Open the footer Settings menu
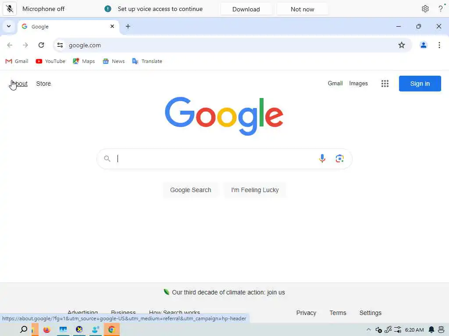This screenshot has height=336, width=449. tap(370, 313)
